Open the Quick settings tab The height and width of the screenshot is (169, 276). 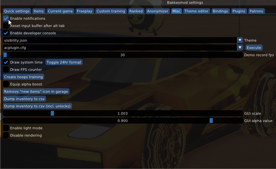pos(17,11)
